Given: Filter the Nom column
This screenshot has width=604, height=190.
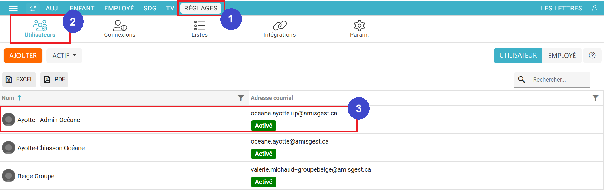Looking at the screenshot, I should click(241, 98).
